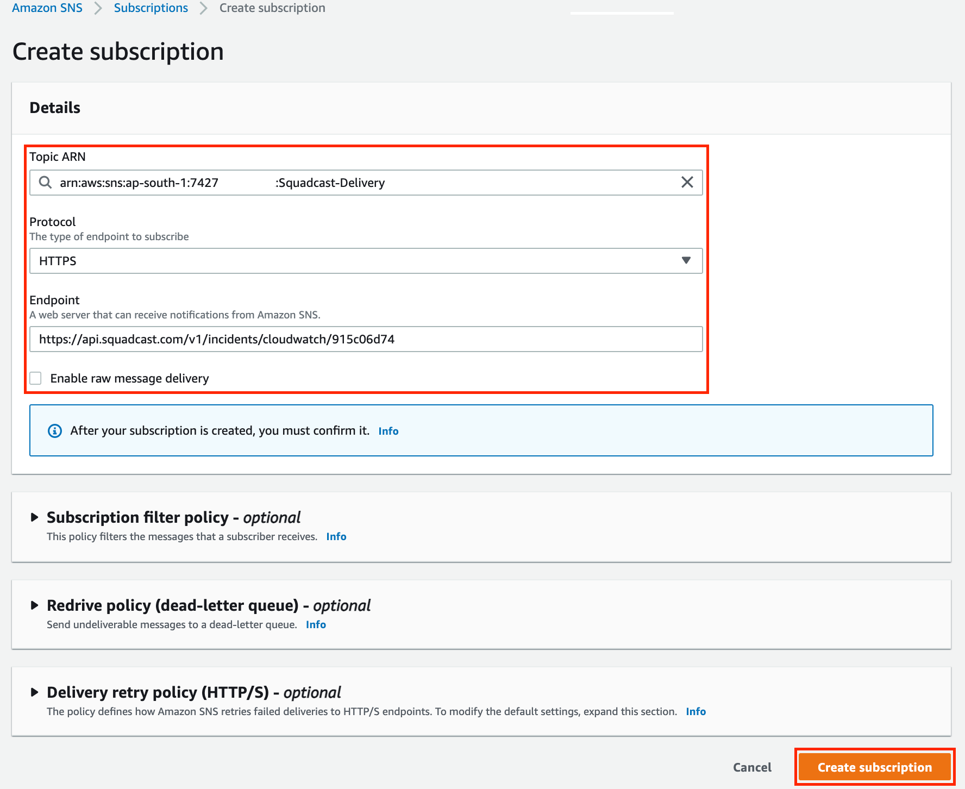Open Info link next to confirmation message

tap(388, 431)
